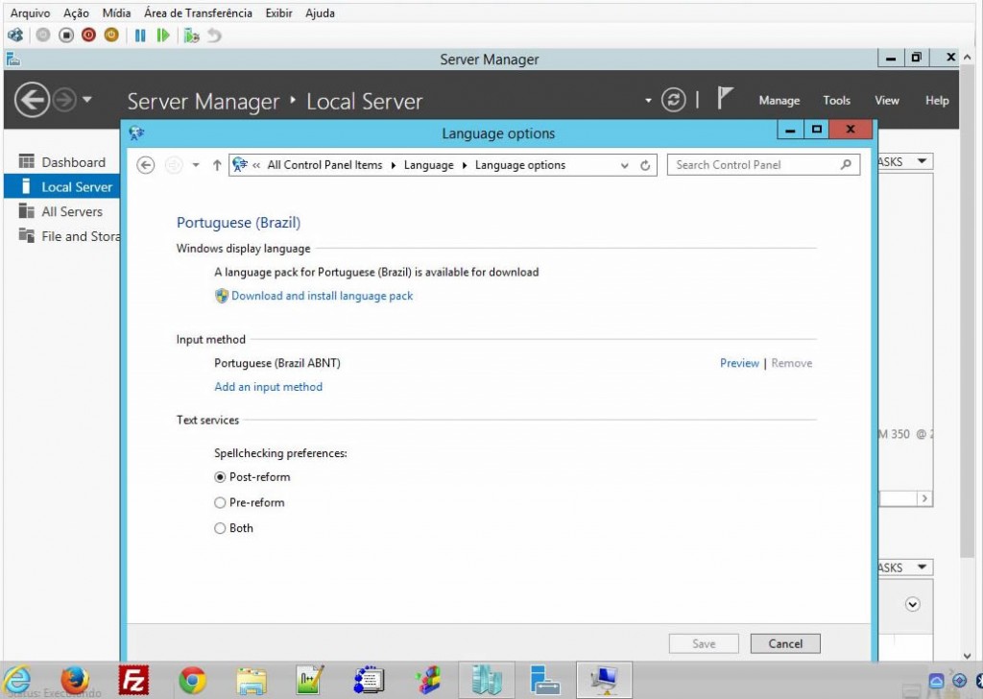Send Ctrl+Alt+Del using the VM toolbar icon
The image size is (983, 699).
pos(14,36)
